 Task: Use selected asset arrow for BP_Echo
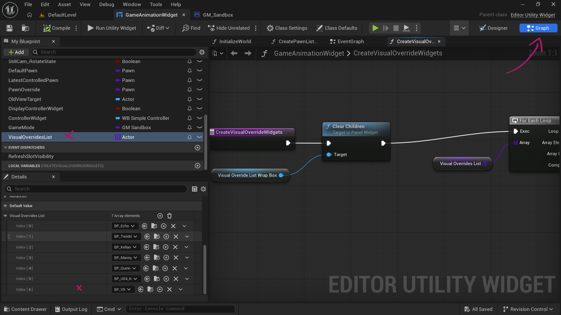pos(145,226)
